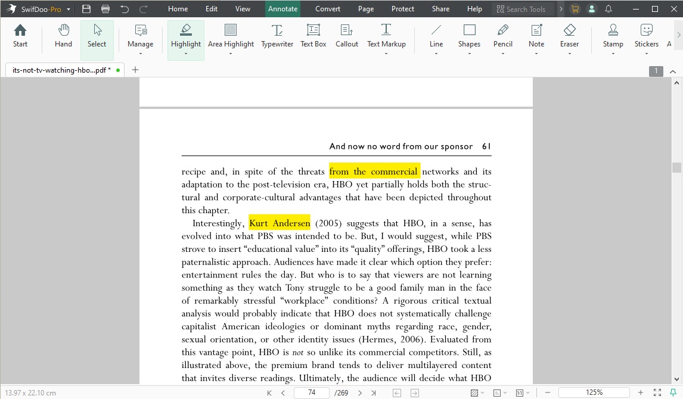This screenshot has height=399, width=683.
Task: Open the SwifDoo-Pro application menu dropdown
Action: pos(69,9)
